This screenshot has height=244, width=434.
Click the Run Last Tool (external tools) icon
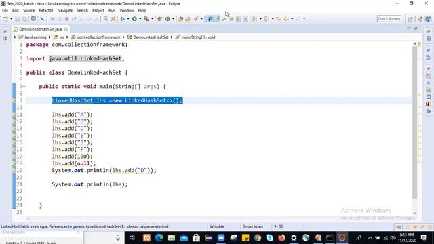point(146,19)
